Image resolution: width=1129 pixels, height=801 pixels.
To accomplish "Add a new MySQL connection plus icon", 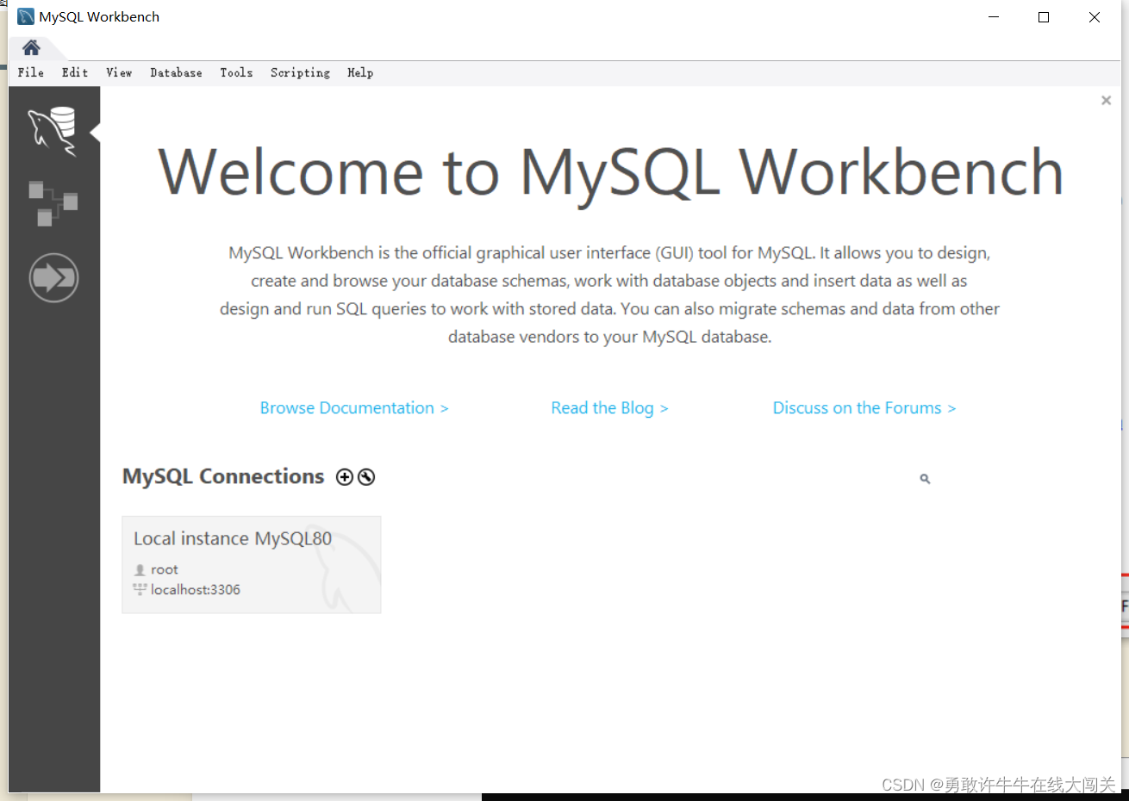I will [x=345, y=477].
